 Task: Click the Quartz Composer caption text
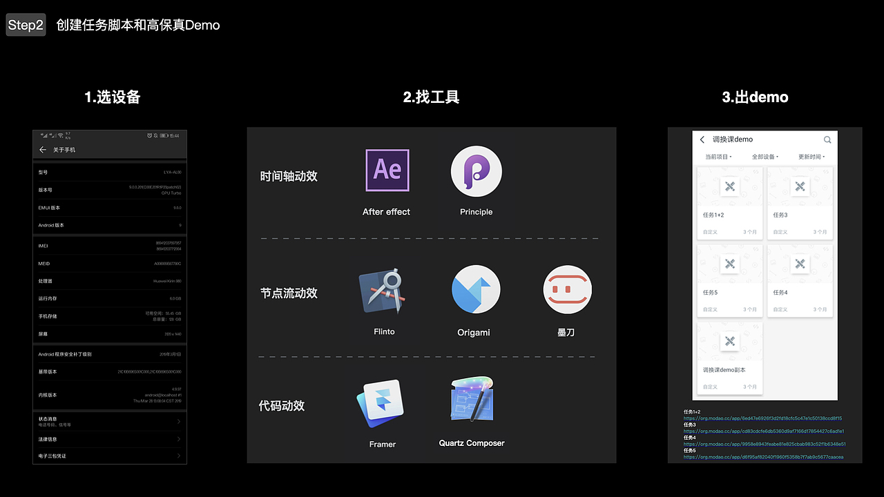[472, 443]
